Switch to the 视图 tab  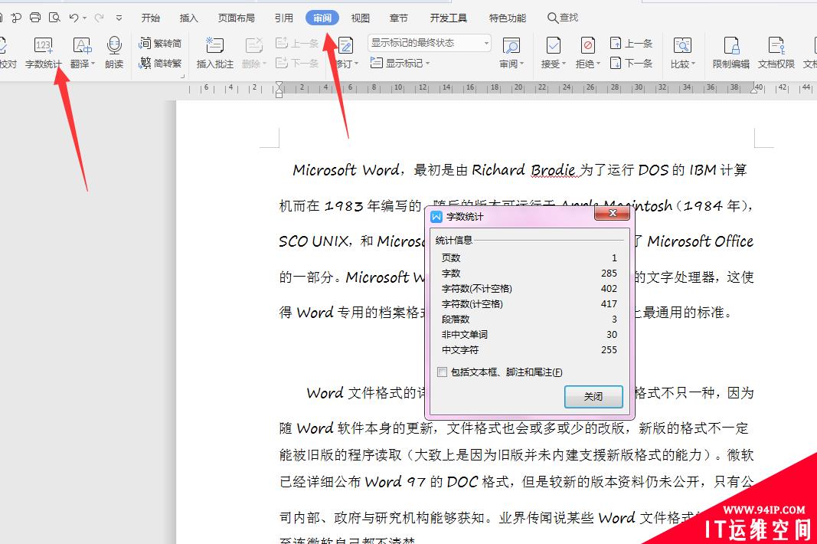[360, 18]
